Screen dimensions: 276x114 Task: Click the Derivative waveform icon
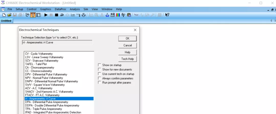[142, 15]
